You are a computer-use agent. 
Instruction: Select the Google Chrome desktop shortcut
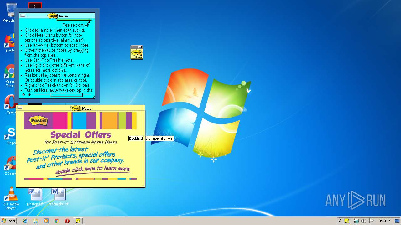click(x=10, y=76)
